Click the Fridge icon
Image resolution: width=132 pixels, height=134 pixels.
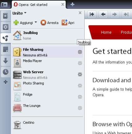[17, 97]
